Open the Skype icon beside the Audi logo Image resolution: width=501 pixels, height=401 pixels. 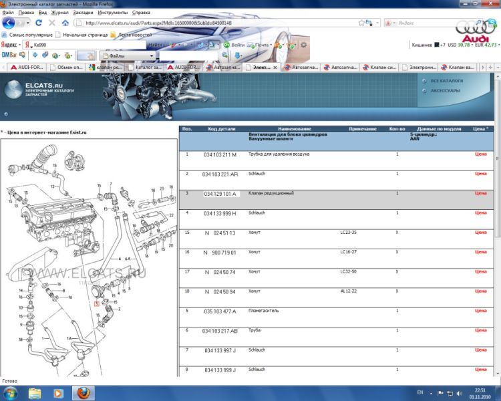492,23
